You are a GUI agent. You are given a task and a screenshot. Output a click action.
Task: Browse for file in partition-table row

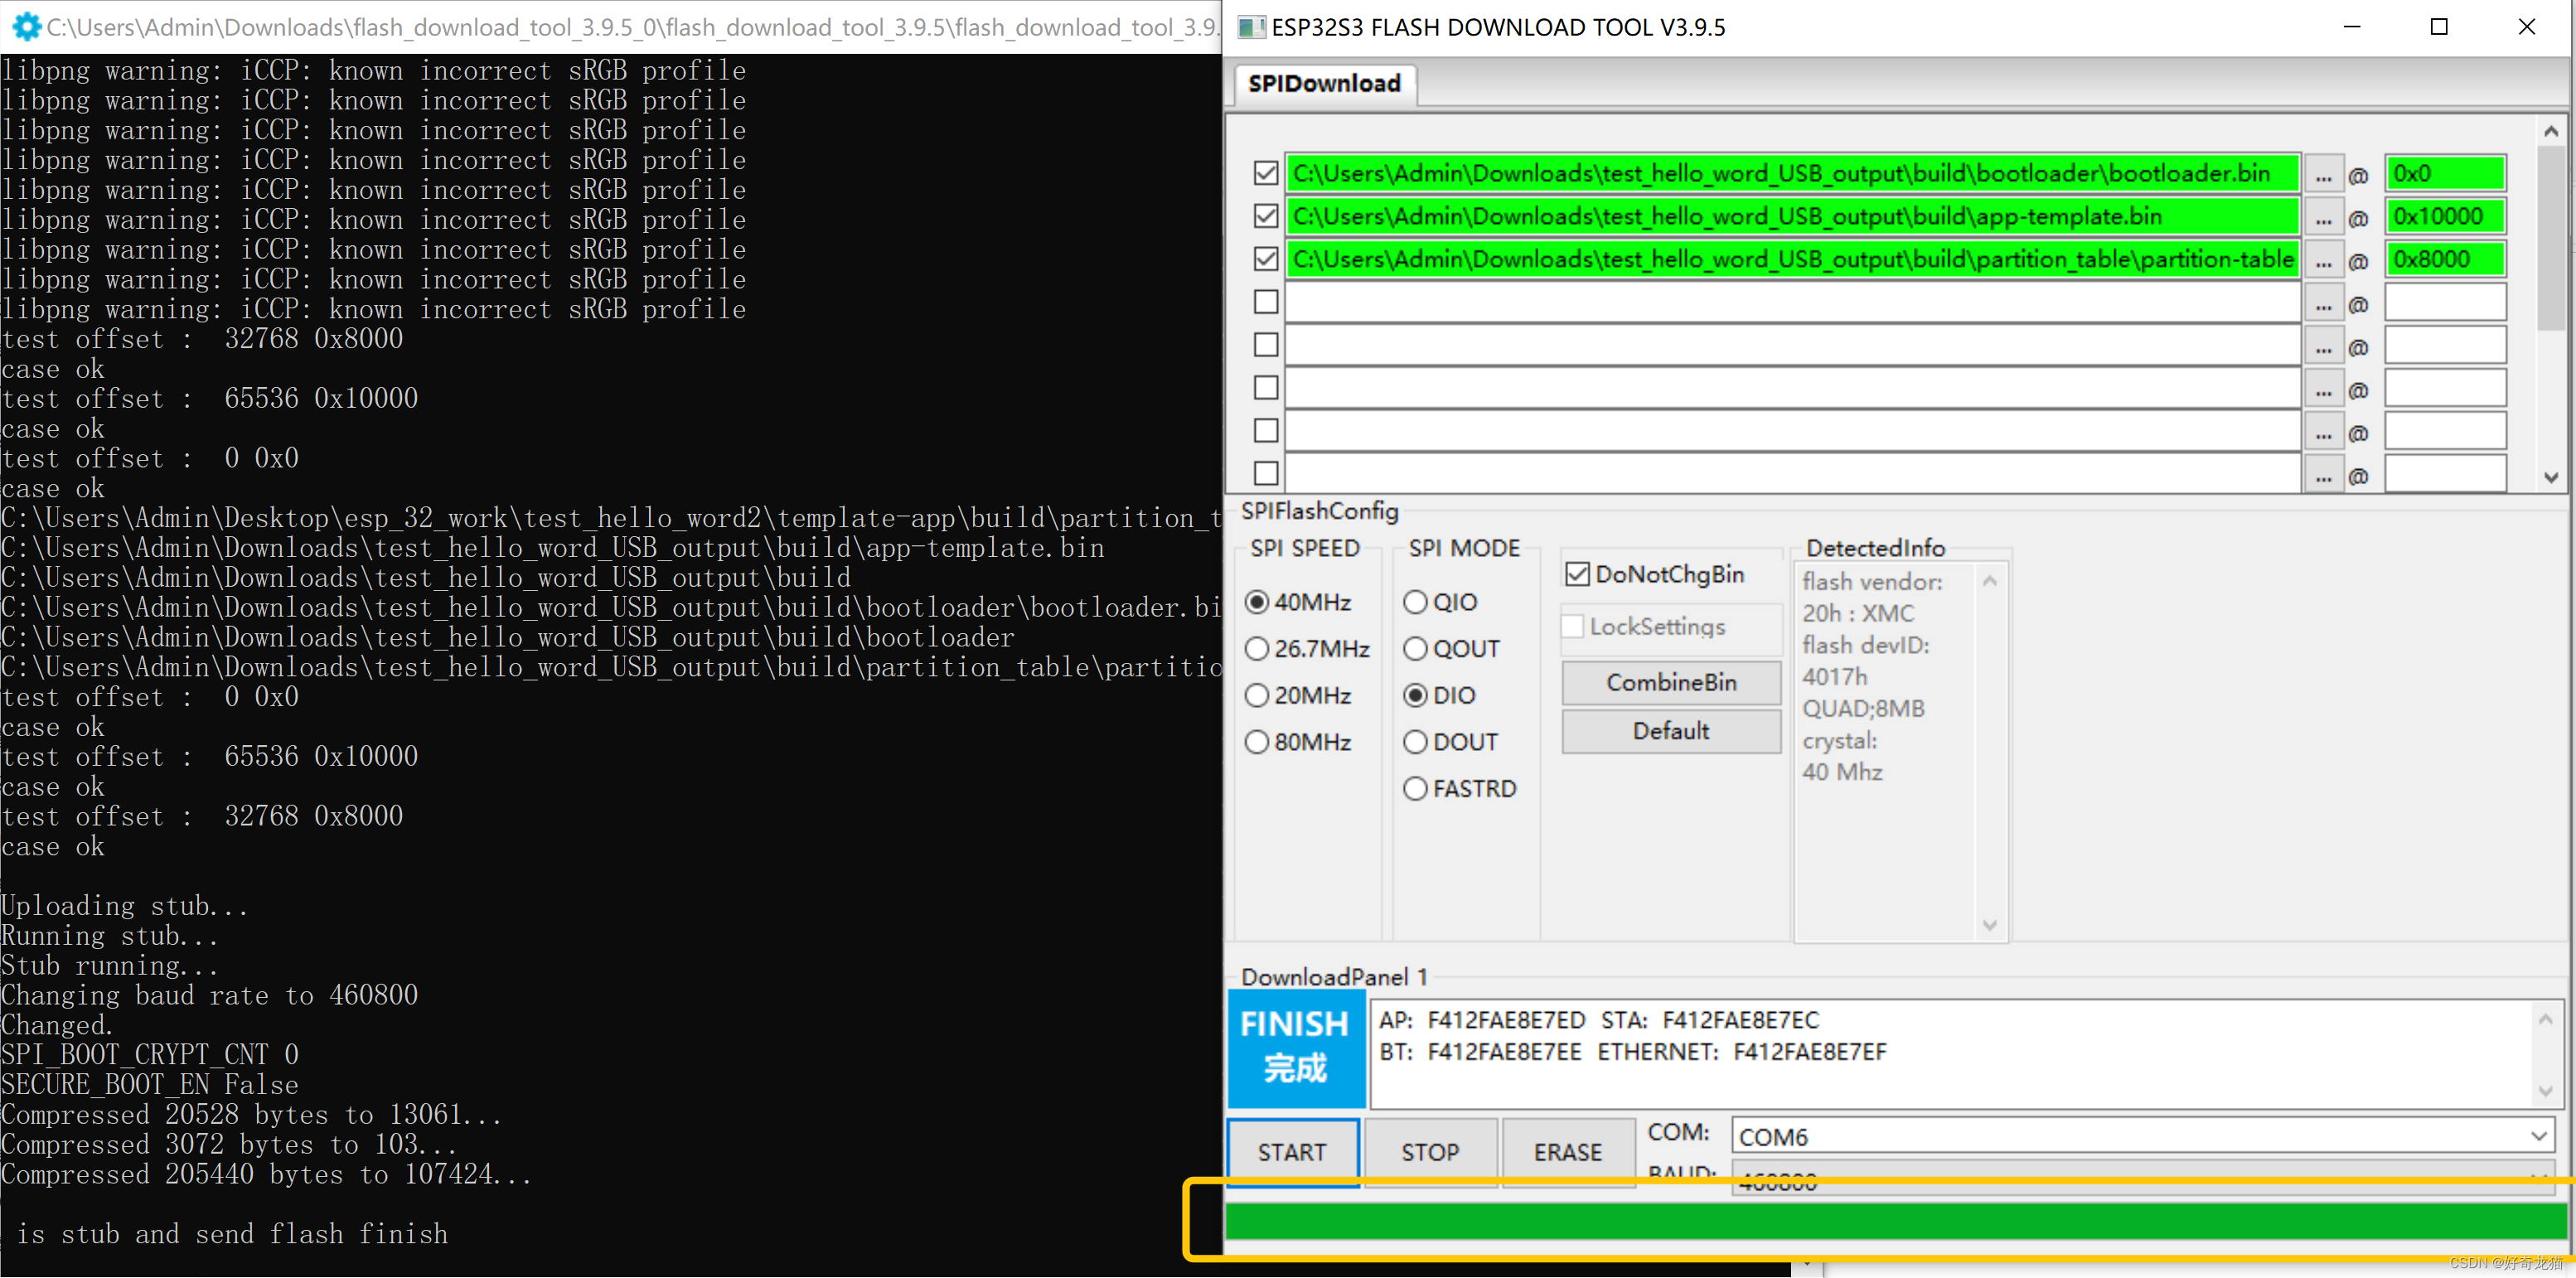2324,261
